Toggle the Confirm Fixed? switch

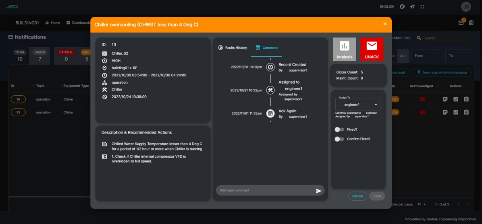[339, 139]
